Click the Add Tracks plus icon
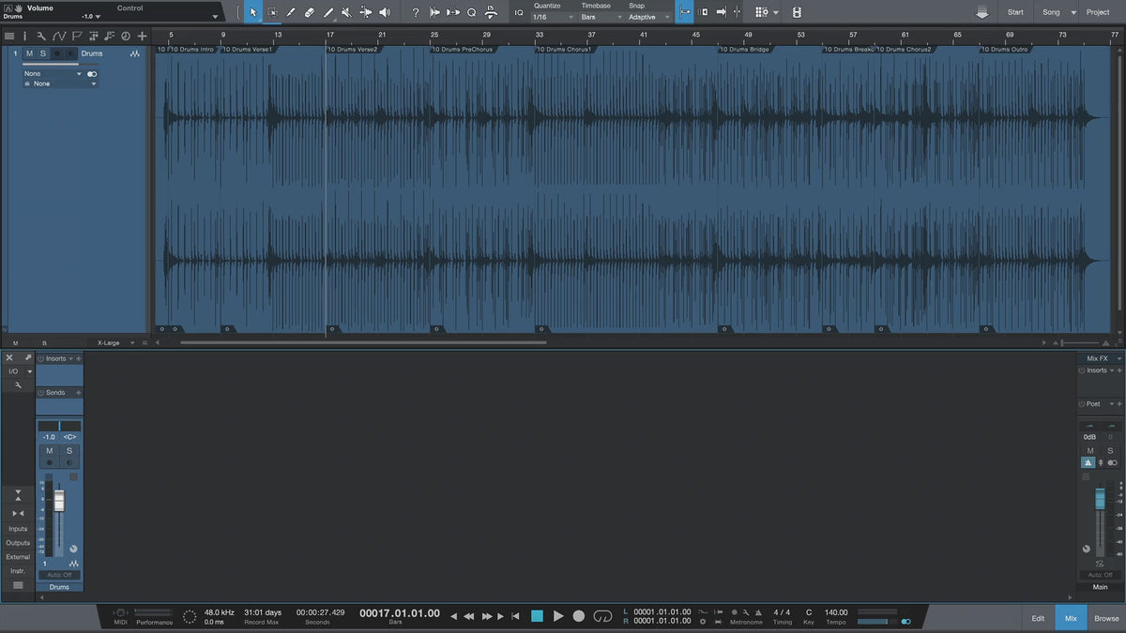This screenshot has width=1126, height=633. pyautogui.click(x=142, y=36)
